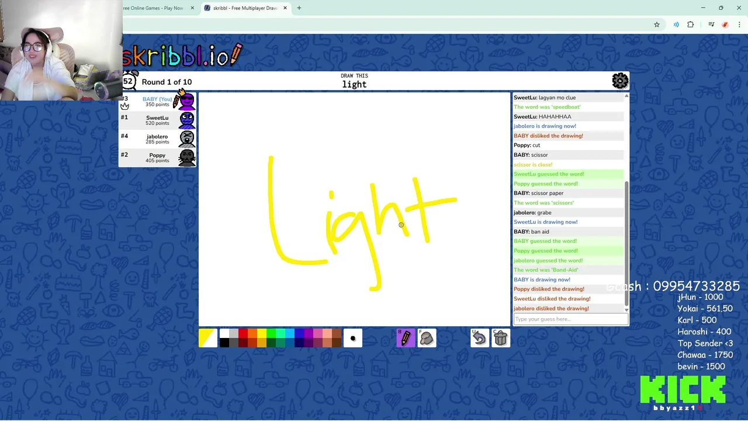Click the 'Round 1 of 10' label
The width and height of the screenshot is (748, 421).
click(x=167, y=82)
